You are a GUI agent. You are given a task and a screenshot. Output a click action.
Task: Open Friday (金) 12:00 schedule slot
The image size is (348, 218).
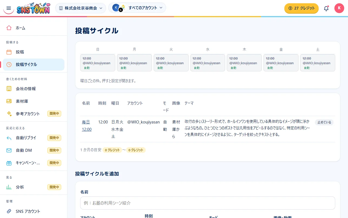coord(281,63)
